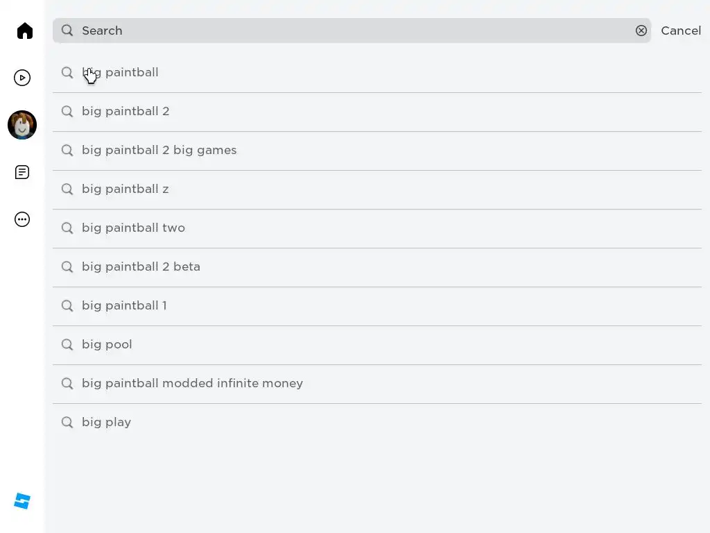Open the chat messages icon in sidebar

pyautogui.click(x=22, y=172)
